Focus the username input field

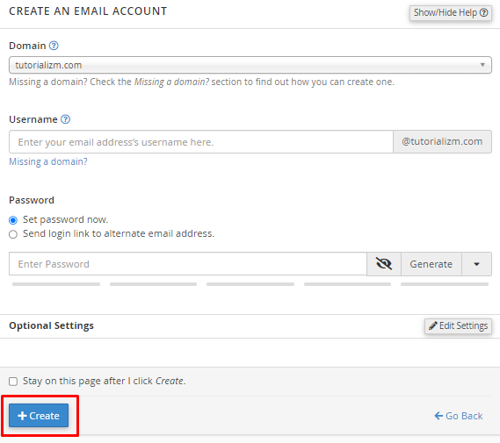[x=201, y=141]
